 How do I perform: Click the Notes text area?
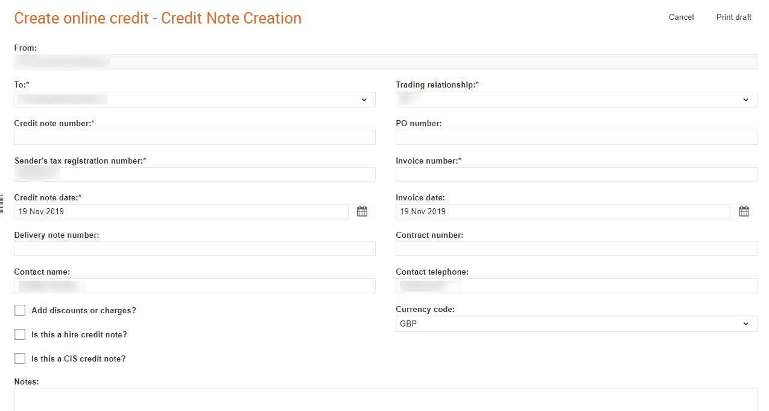click(385, 400)
